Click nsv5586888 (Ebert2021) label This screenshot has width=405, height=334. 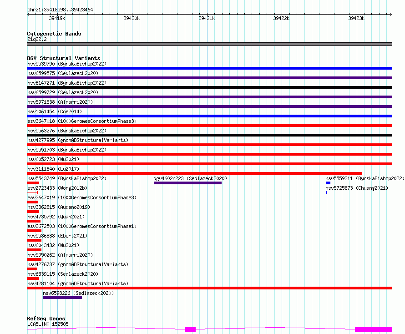coord(57,236)
